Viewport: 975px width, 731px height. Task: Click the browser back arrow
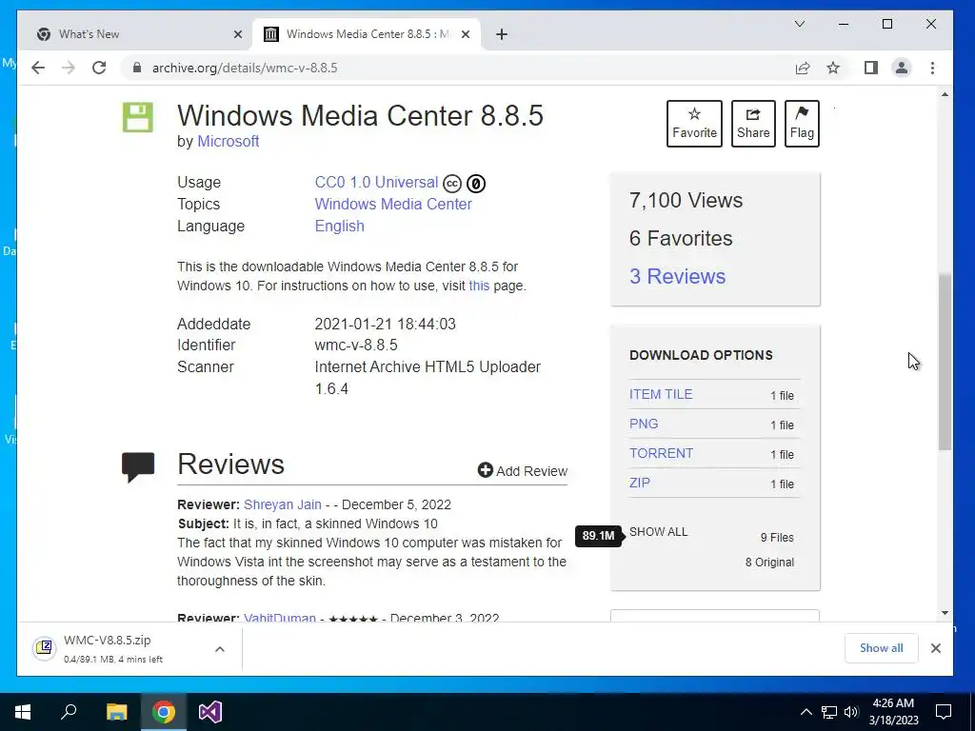(x=38, y=68)
